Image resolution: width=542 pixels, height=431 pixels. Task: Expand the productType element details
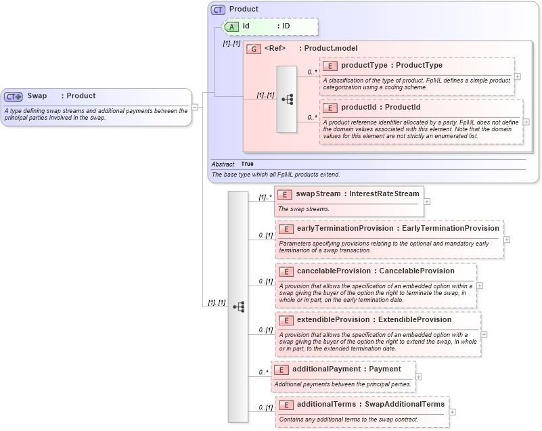[x=518, y=76]
